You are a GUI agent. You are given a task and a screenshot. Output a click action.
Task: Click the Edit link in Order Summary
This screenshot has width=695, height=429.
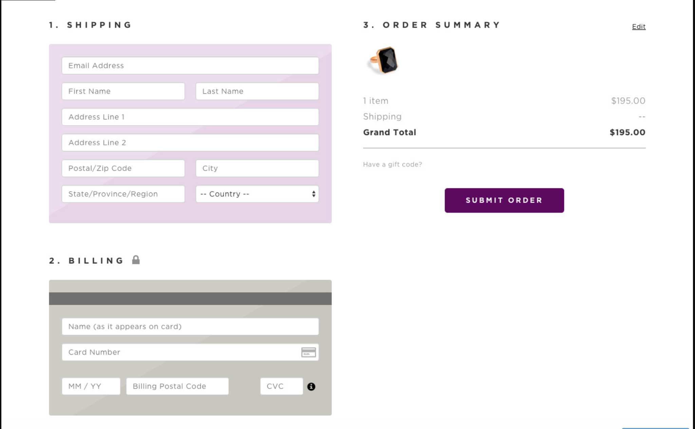[639, 26]
